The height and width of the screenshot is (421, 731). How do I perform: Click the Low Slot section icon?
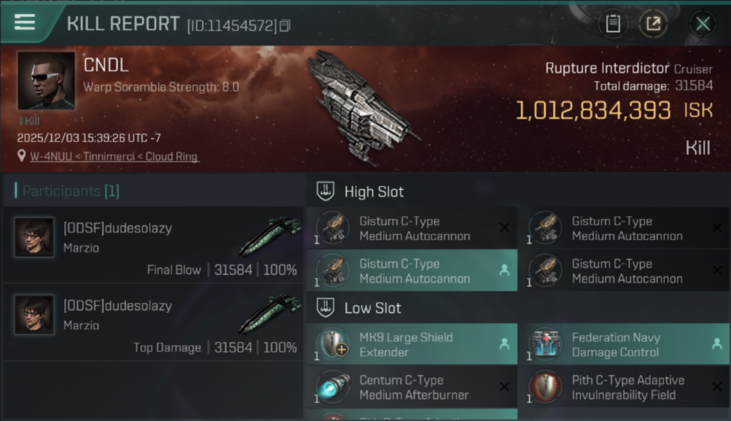pyautogui.click(x=326, y=308)
